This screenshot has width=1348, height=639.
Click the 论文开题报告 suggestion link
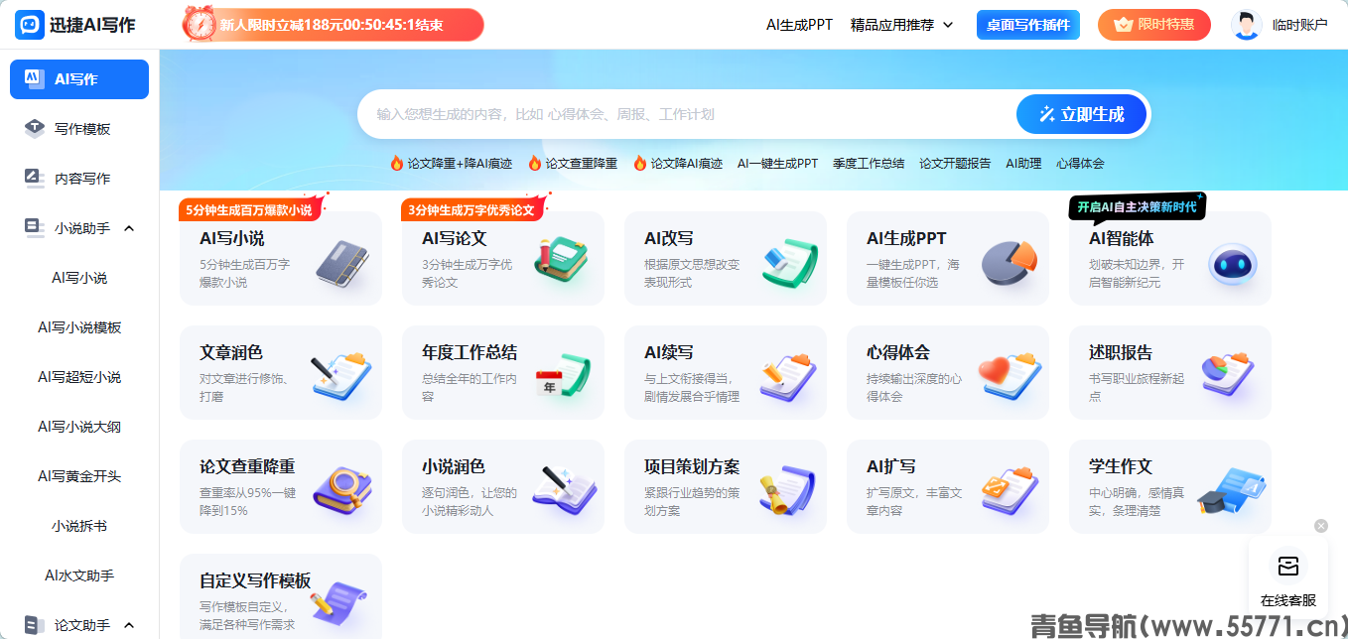point(955,164)
